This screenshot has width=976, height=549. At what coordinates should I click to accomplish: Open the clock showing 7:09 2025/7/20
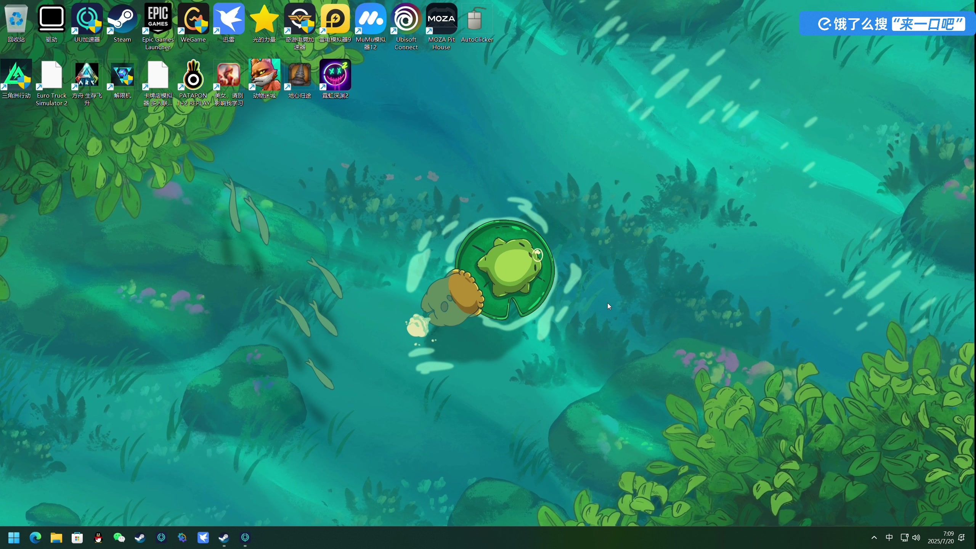pos(941,538)
